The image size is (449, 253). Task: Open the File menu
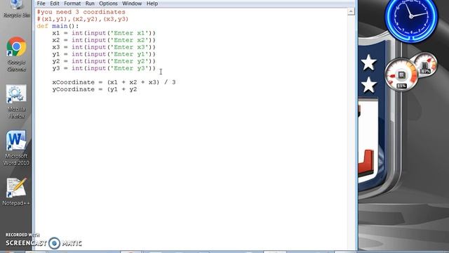41,4
